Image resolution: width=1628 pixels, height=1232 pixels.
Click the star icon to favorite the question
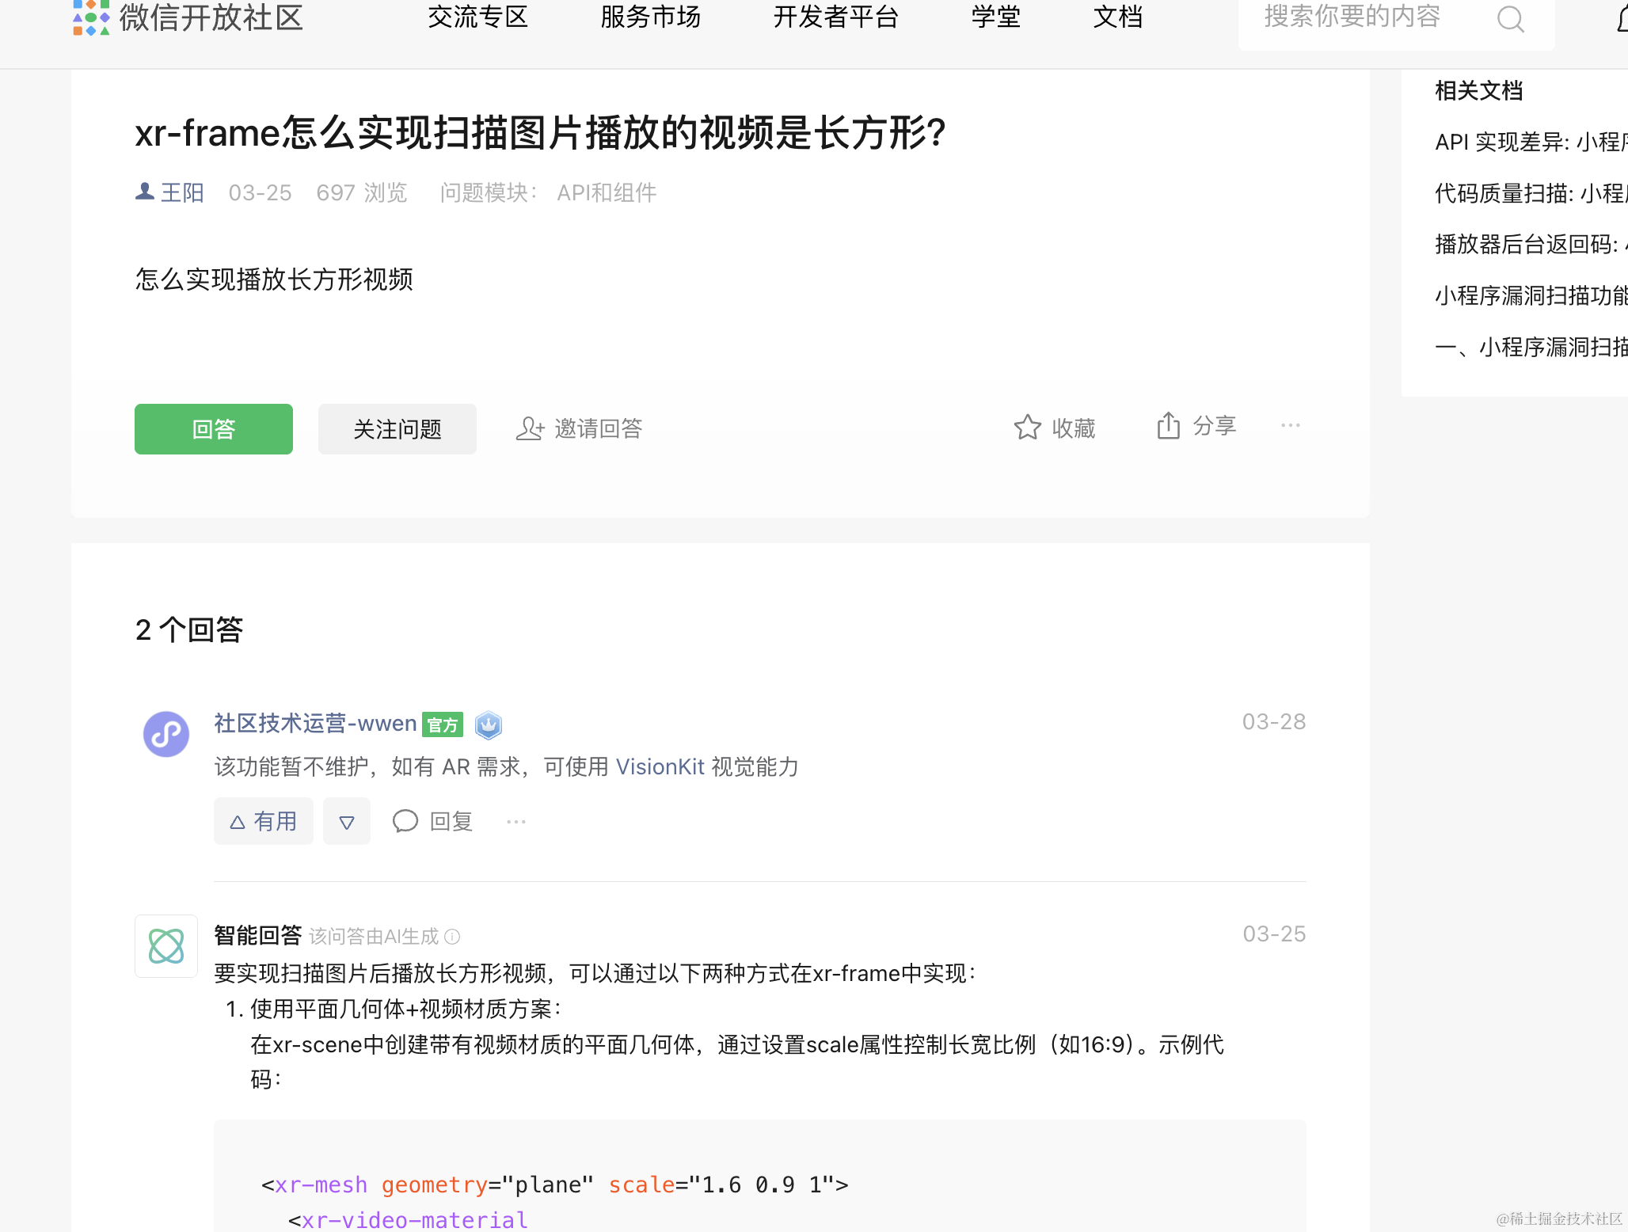tap(1027, 428)
